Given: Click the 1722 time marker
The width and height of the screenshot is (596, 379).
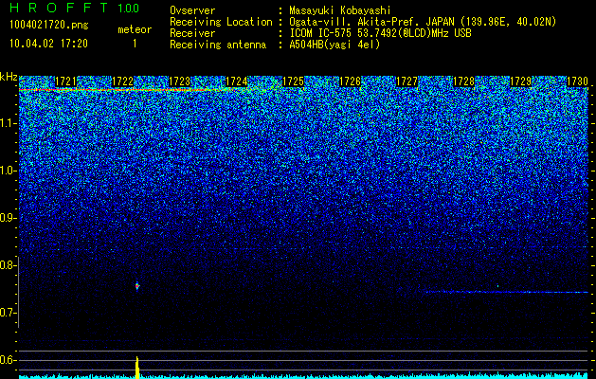Looking at the screenshot, I should click(123, 81).
